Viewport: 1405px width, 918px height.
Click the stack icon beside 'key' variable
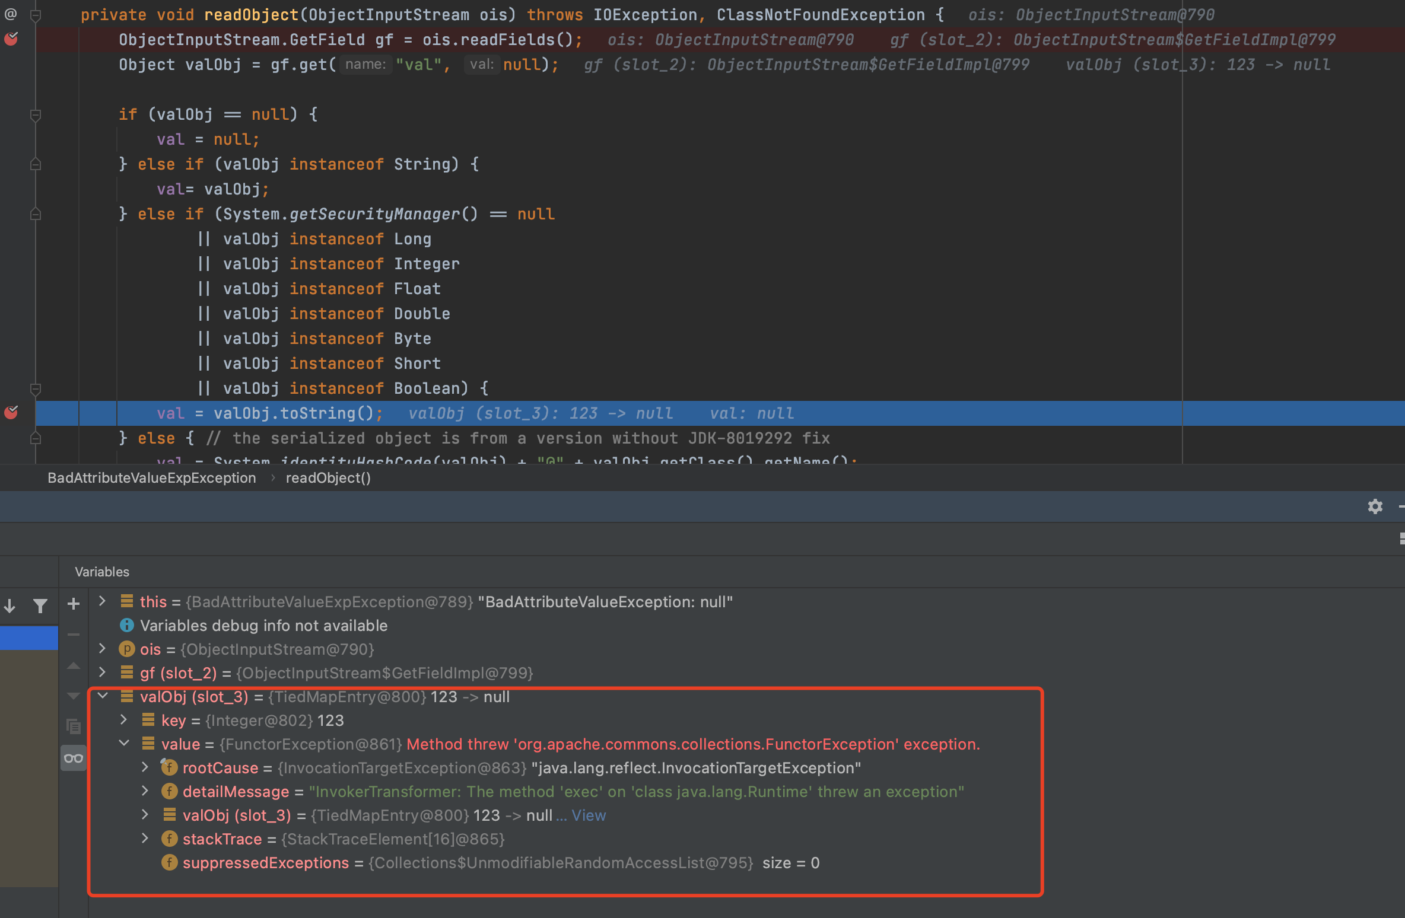[148, 720]
